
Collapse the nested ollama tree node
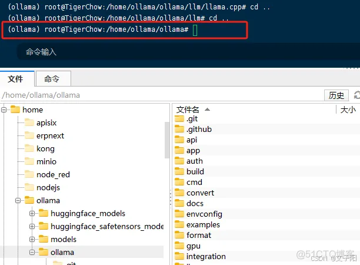(x=32, y=253)
